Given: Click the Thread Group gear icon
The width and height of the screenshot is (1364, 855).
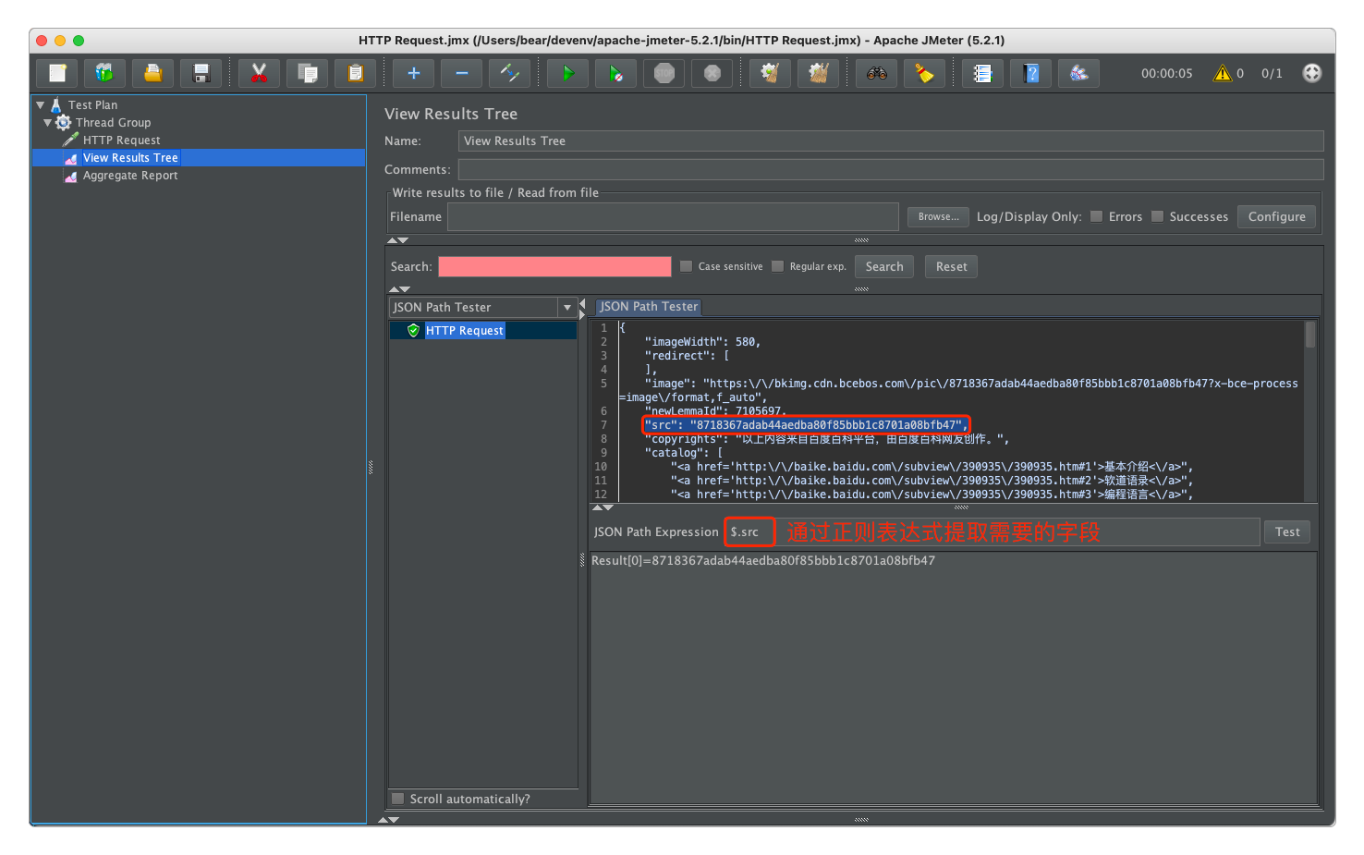Looking at the screenshot, I should coord(64,123).
